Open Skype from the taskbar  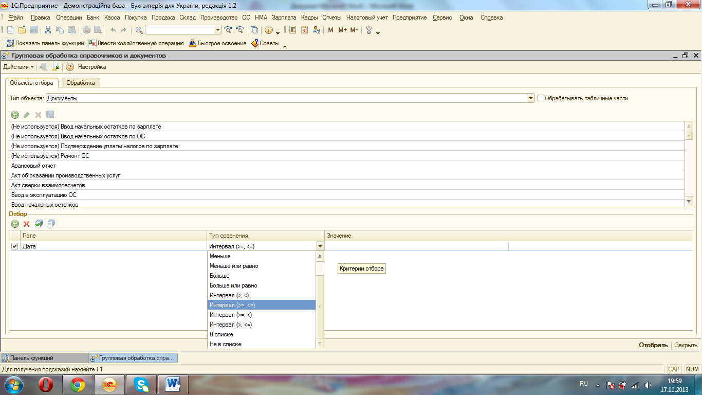[141, 385]
